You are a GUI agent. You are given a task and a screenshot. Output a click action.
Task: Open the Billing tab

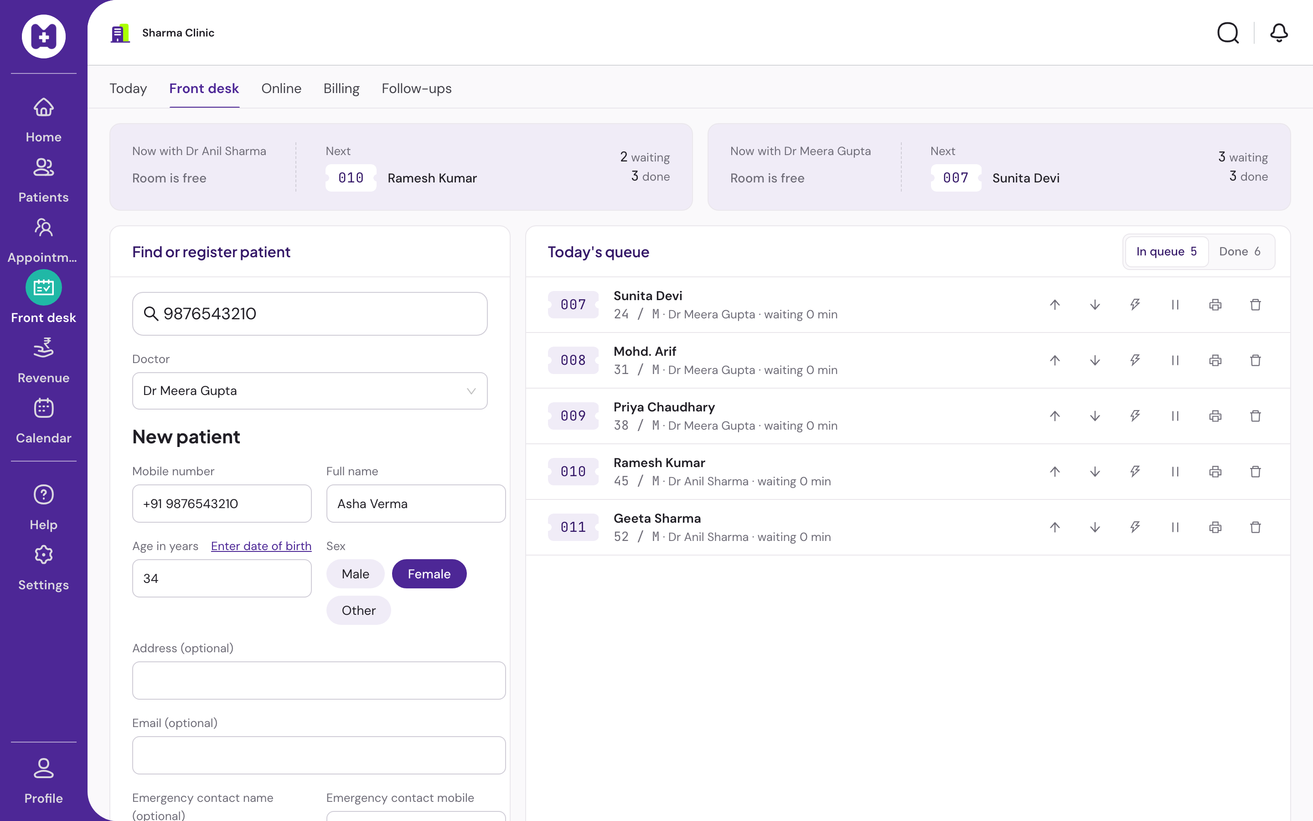341,88
